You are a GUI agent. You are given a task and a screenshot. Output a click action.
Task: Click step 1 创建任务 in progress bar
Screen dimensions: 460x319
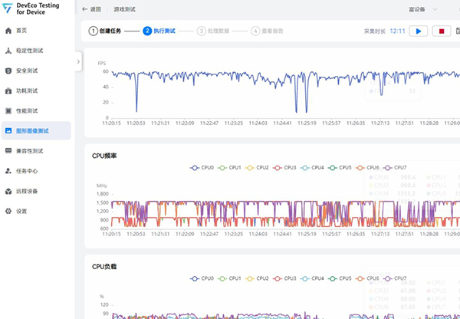pos(104,31)
